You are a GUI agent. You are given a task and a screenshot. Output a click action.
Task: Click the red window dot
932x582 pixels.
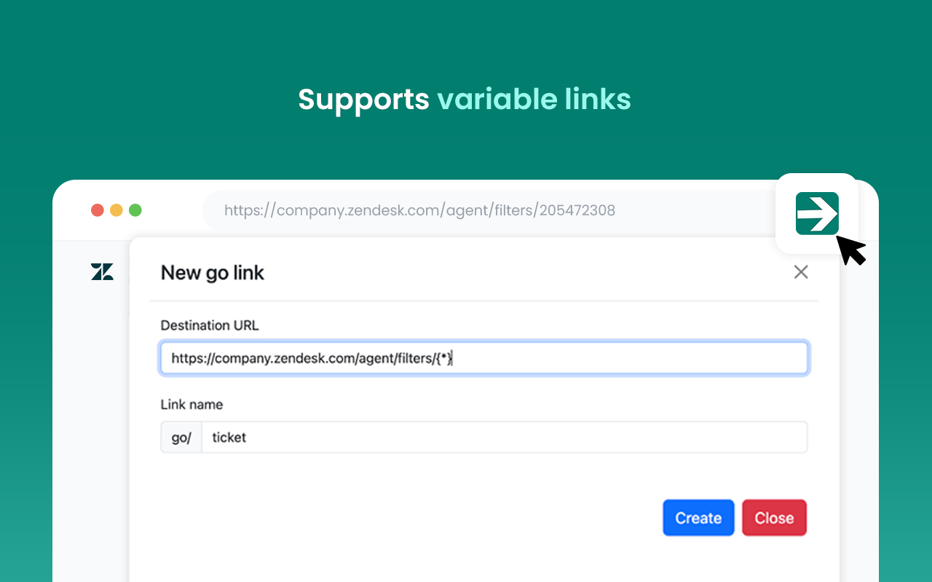[x=97, y=210]
